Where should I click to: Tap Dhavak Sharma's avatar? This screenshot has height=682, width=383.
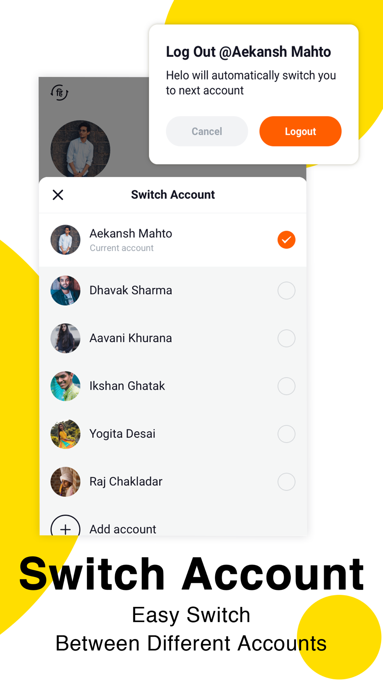tap(65, 290)
